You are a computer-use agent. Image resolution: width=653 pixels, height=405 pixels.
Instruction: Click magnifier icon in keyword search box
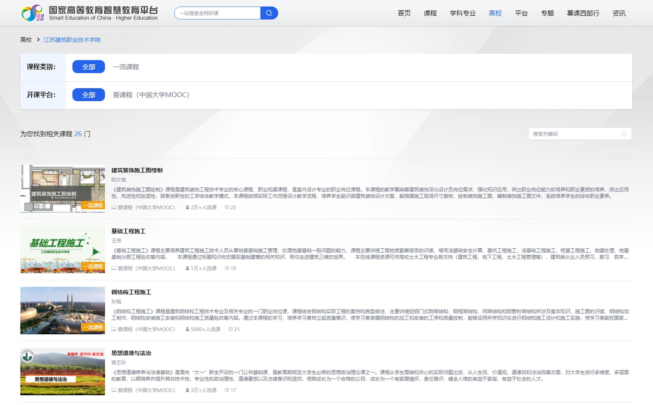(624, 134)
